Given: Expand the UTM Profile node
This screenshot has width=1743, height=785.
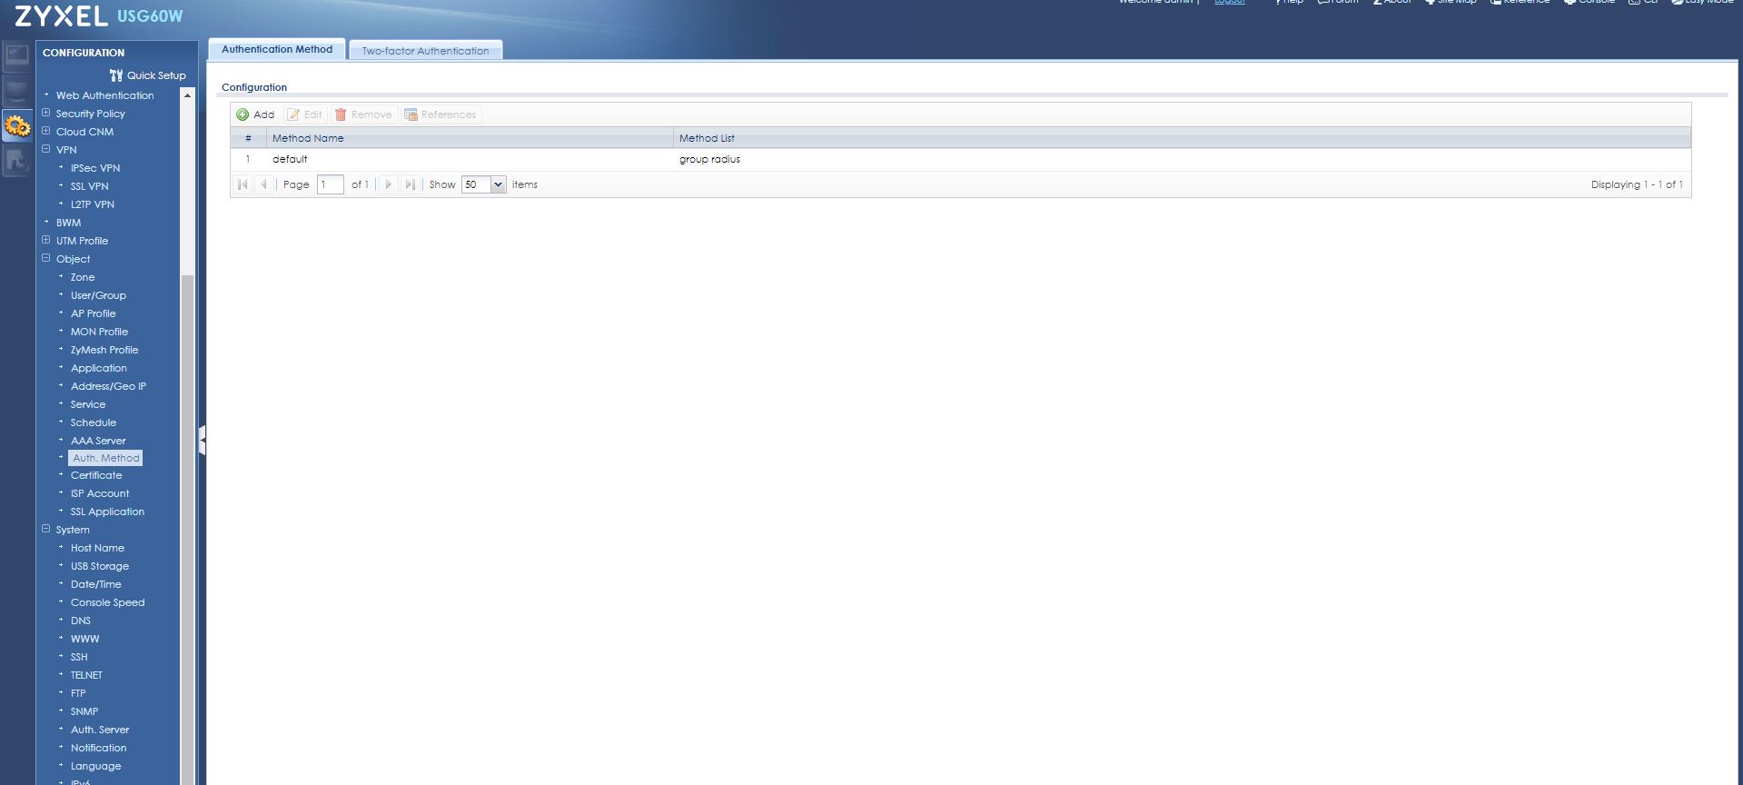Looking at the screenshot, I should [x=46, y=240].
